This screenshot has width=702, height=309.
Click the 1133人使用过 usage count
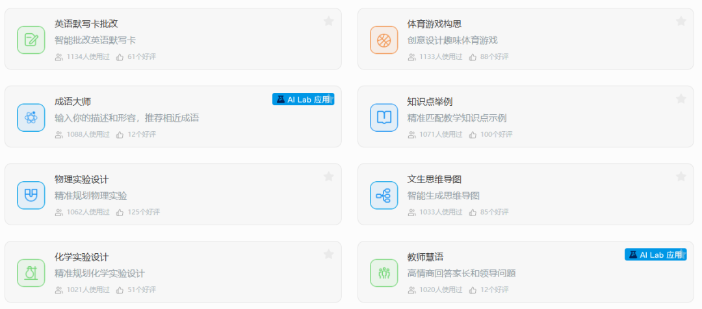pos(441,56)
